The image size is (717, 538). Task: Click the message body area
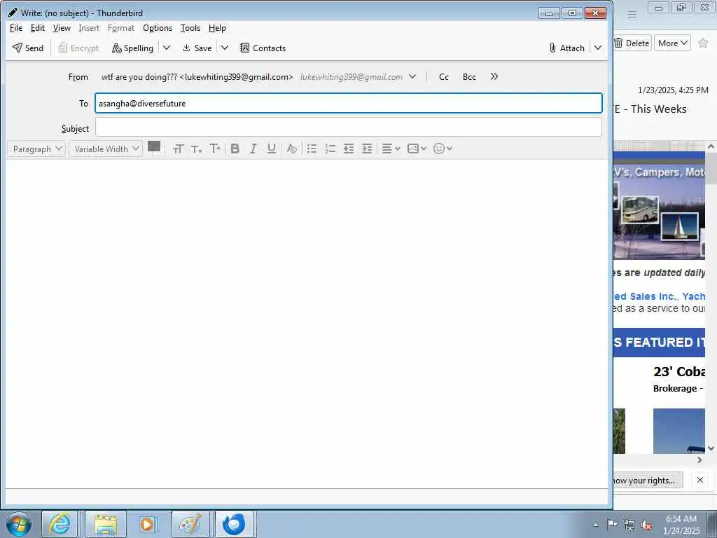307,324
